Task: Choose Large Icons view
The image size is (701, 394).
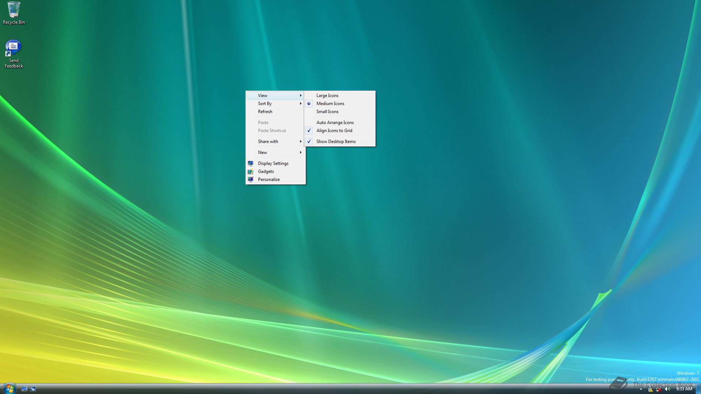Action: [x=340, y=96]
